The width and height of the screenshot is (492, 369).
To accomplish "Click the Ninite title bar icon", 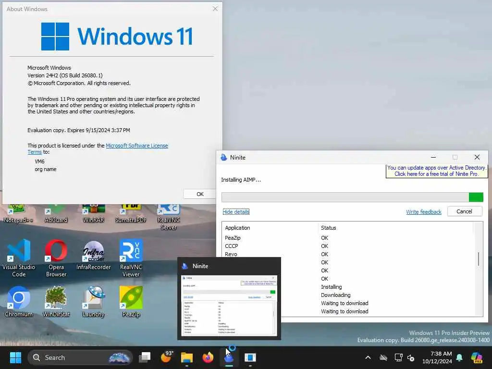I will (224, 158).
